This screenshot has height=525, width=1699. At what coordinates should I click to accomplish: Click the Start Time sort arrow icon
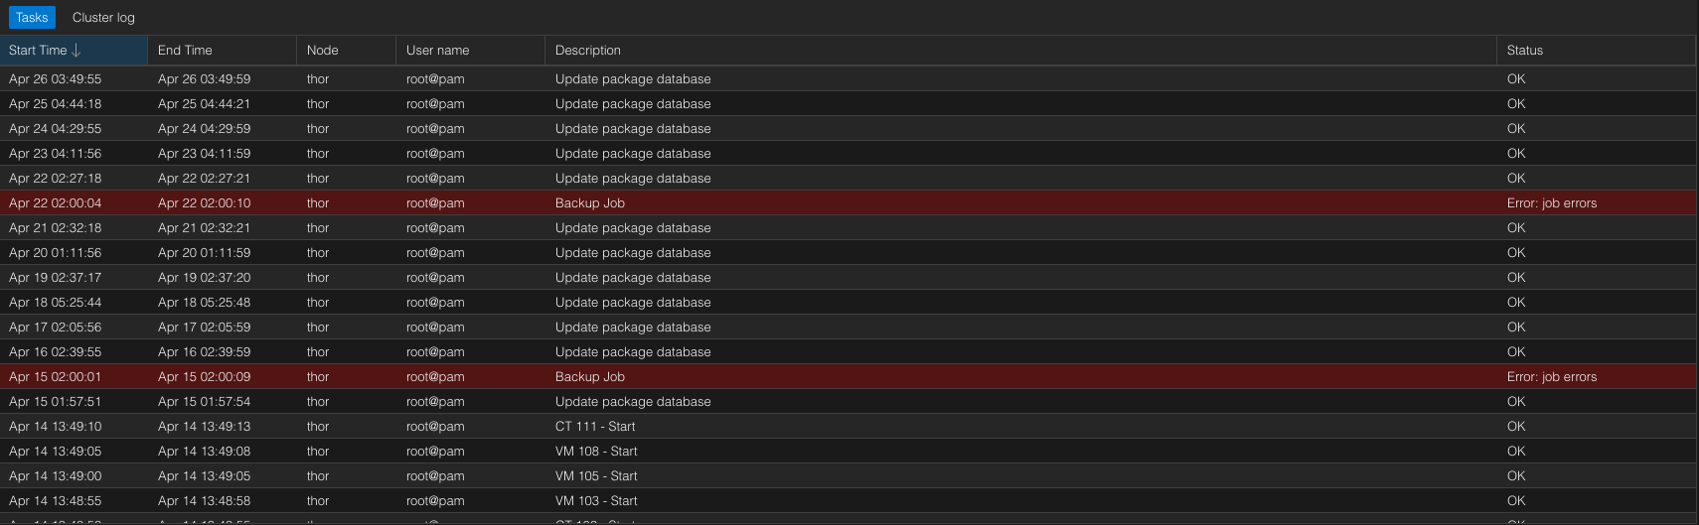77,51
